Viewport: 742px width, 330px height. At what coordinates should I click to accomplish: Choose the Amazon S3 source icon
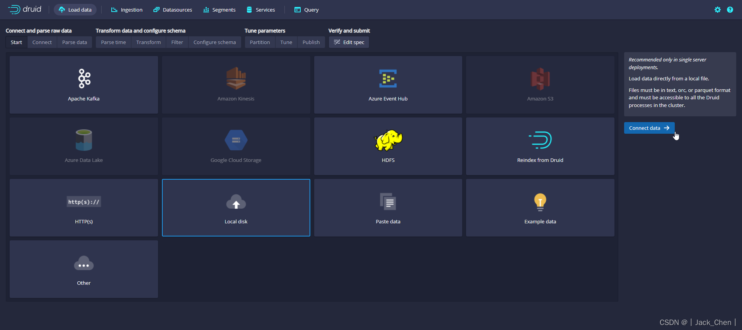[x=540, y=79]
